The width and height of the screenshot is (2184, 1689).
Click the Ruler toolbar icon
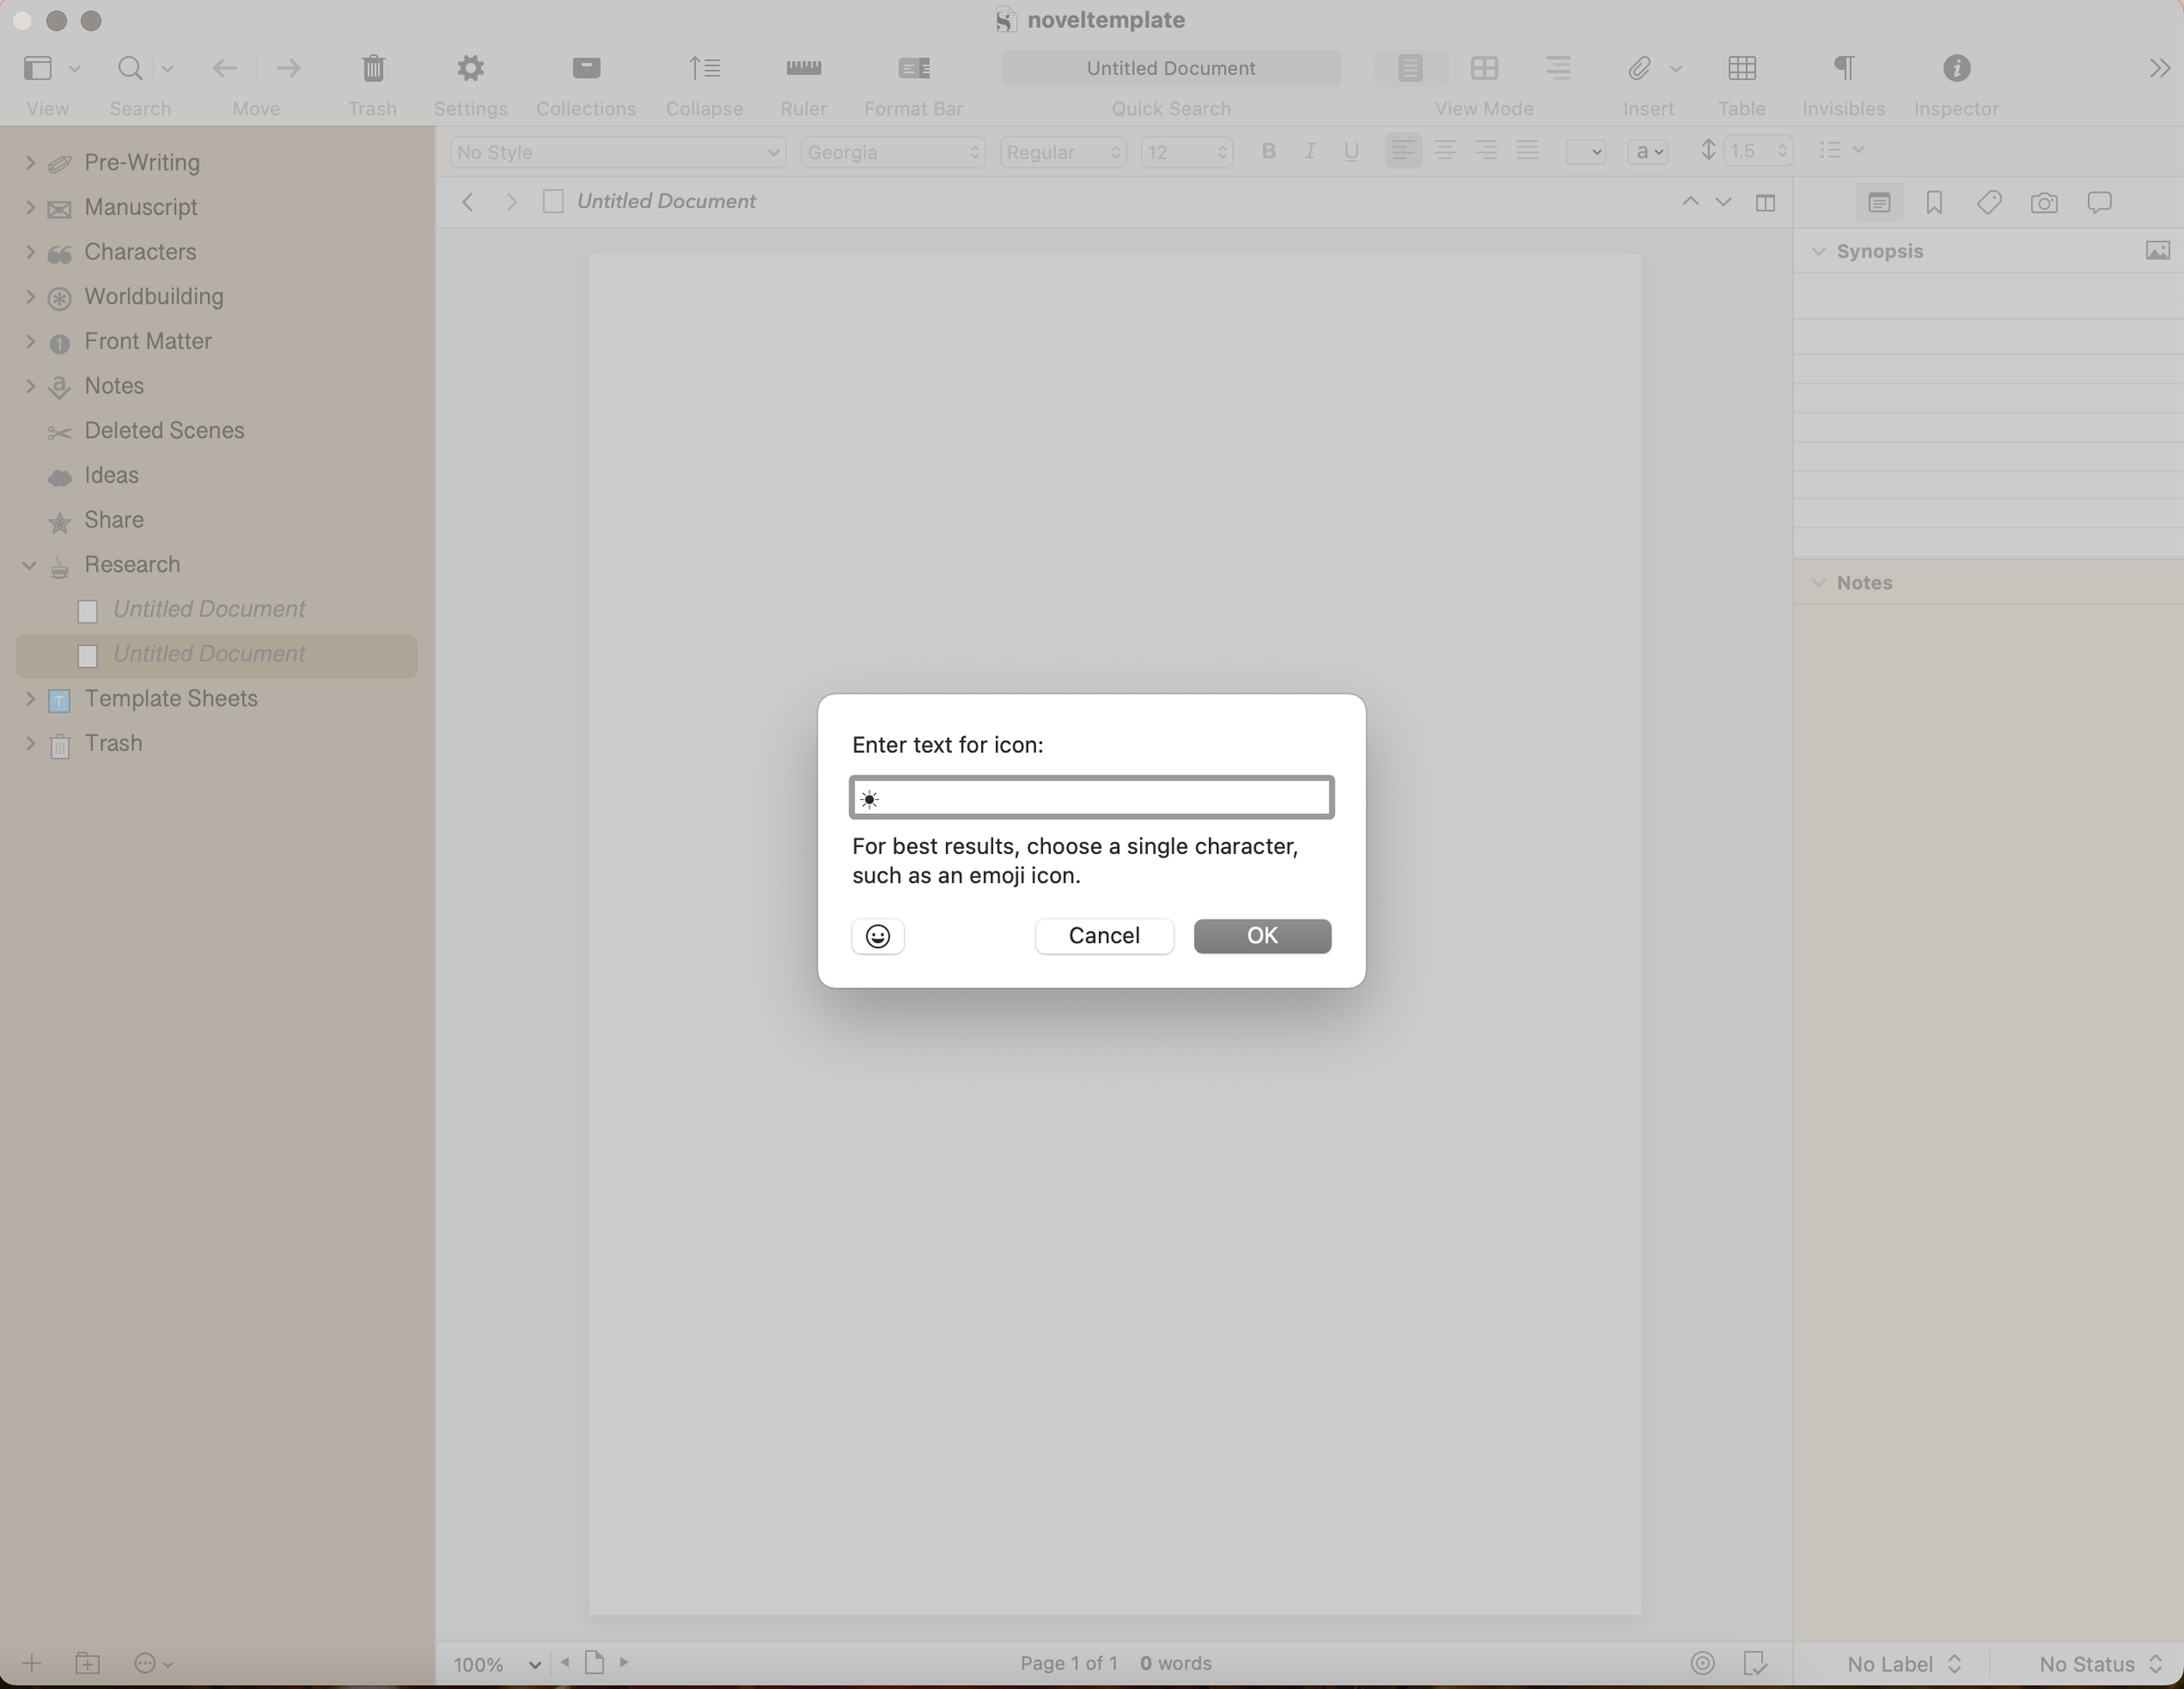[x=803, y=68]
